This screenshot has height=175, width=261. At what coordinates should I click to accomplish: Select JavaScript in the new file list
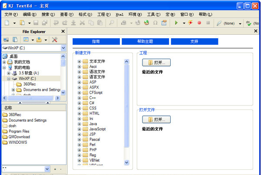pos(97,129)
